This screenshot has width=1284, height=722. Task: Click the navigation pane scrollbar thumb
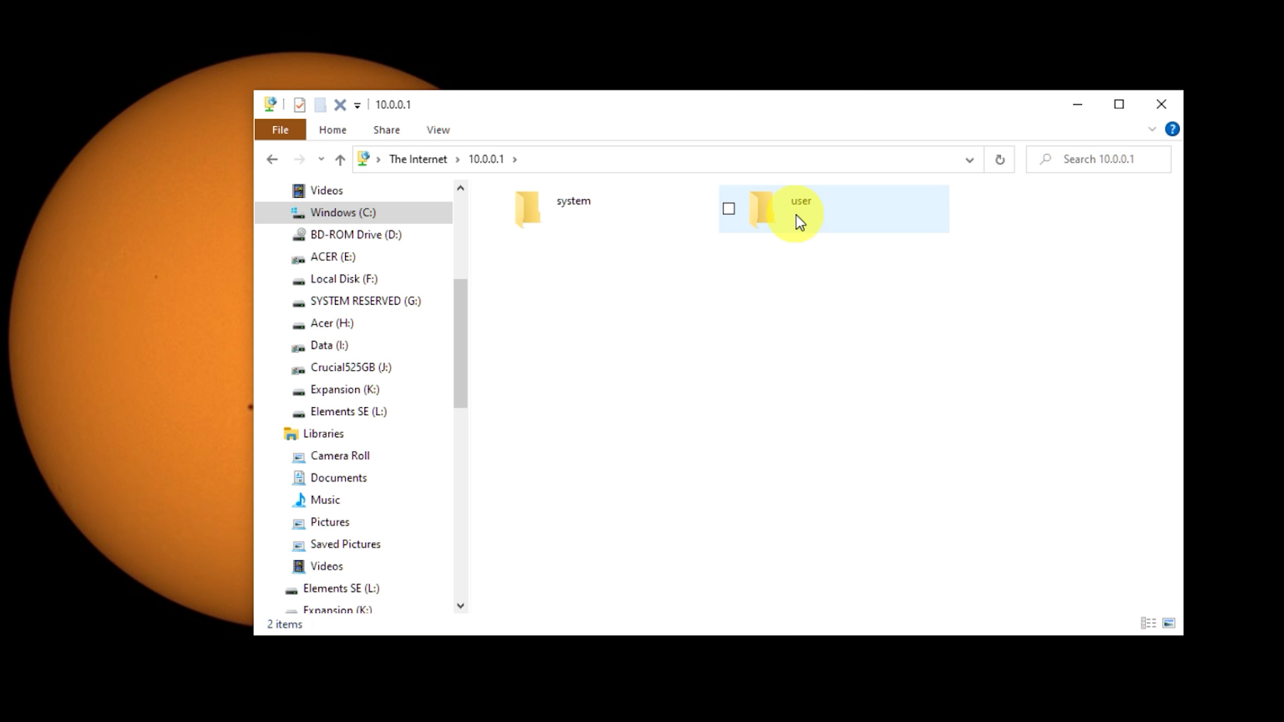click(x=460, y=343)
